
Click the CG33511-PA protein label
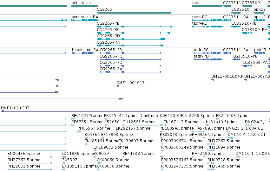point(236,50)
